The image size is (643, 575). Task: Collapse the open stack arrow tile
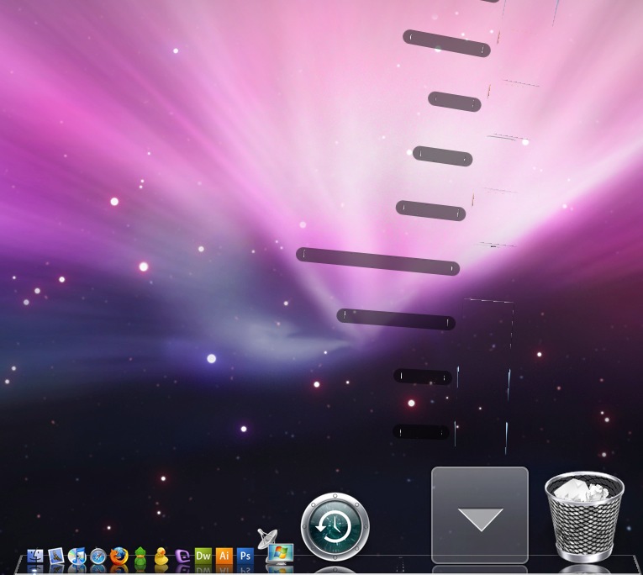480,515
